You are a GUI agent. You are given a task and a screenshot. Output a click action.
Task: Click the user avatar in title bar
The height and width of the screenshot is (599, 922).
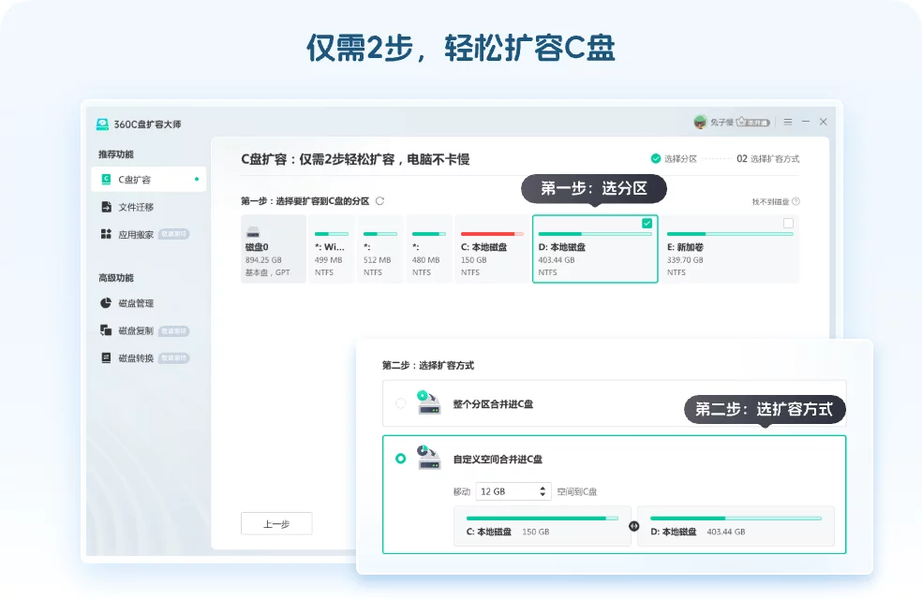pyautogui.click(x=700, y=122)
